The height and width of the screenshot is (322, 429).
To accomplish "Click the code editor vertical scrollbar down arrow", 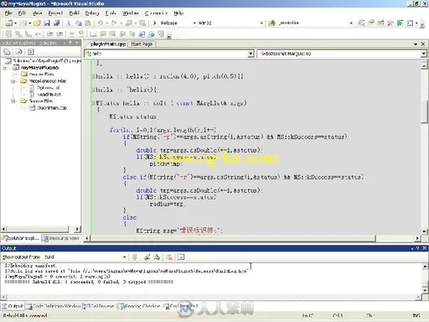I will pyautogui.click(x=424, y=231).
